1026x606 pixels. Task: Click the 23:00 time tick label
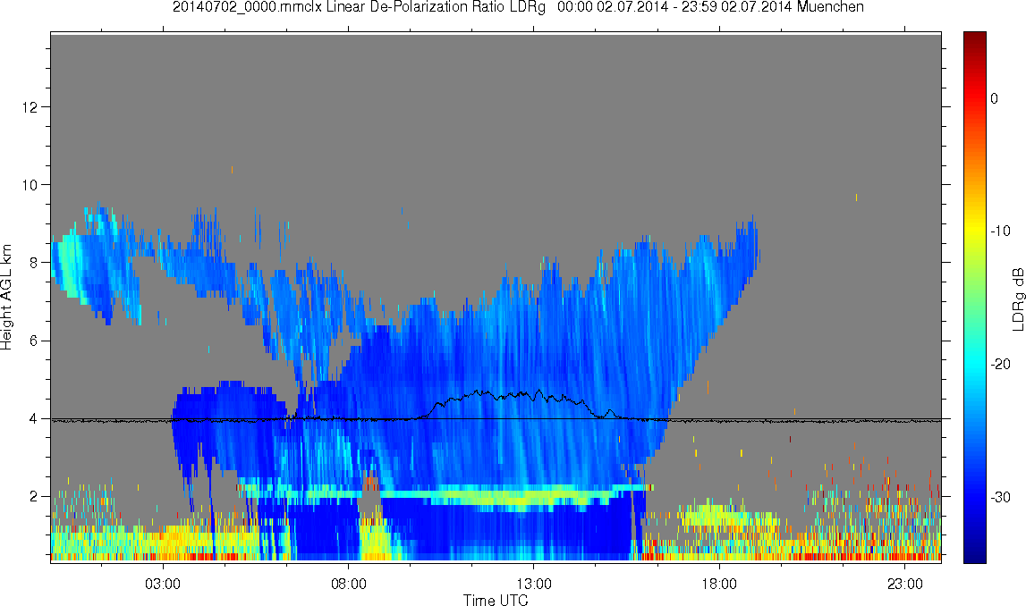905,584
